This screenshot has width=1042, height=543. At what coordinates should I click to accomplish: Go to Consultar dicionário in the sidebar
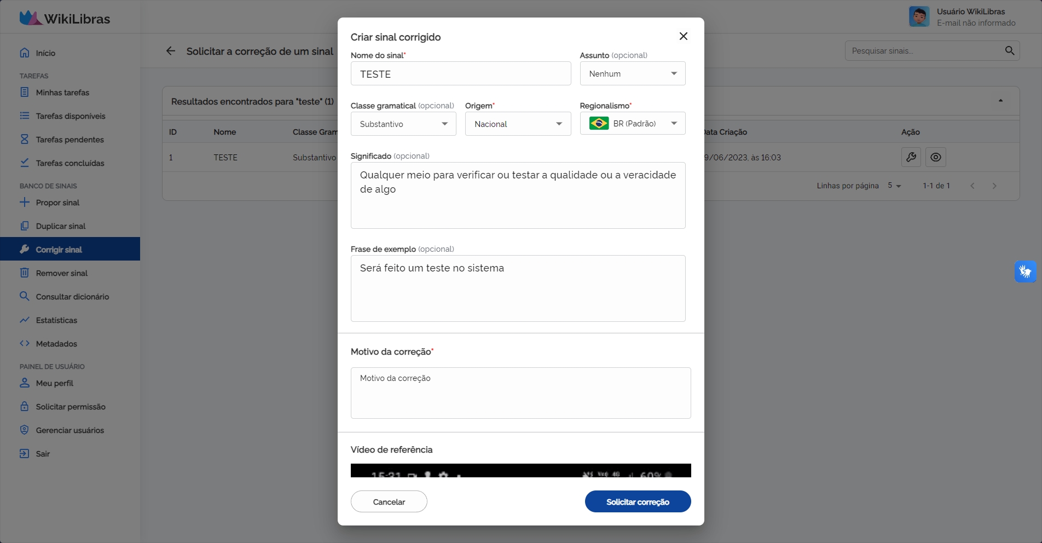click(72, 297)
